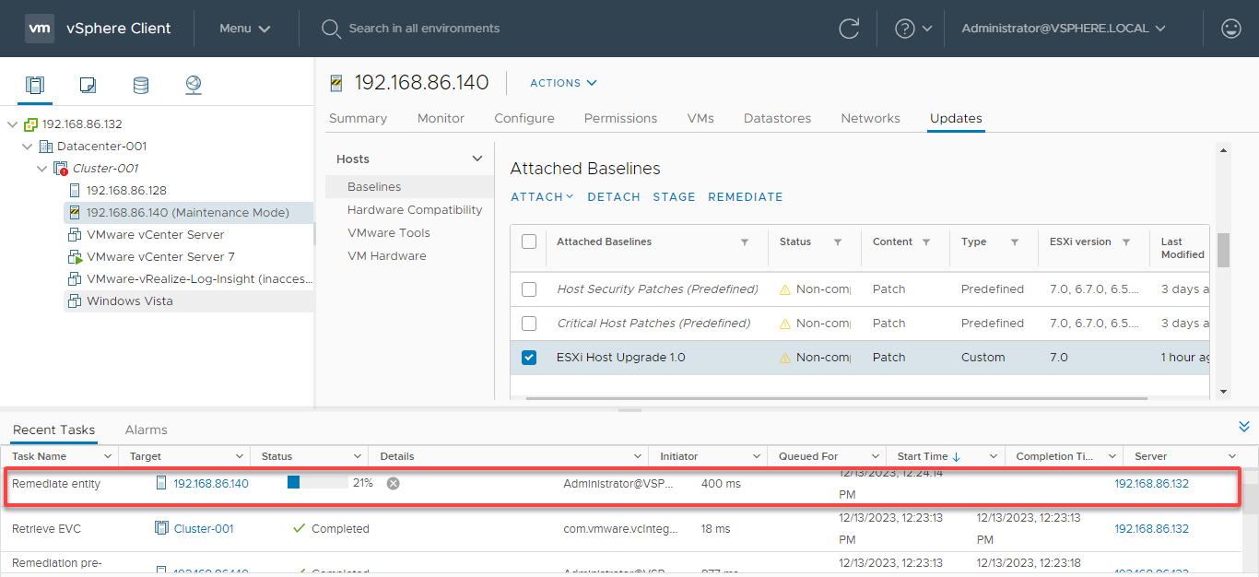Click filter icon in Status column header
The image size is (1259, 577).
838,242
